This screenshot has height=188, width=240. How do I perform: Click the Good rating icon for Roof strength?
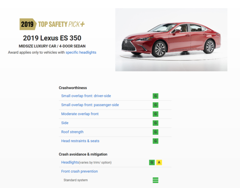click(x=155, y=132)
